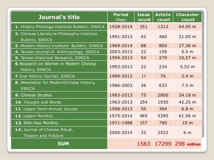This screenshot has height=160, width=214.
Task: Click period cell "1994-2013"
Action: pyautogui.click(x=121, y=58)
